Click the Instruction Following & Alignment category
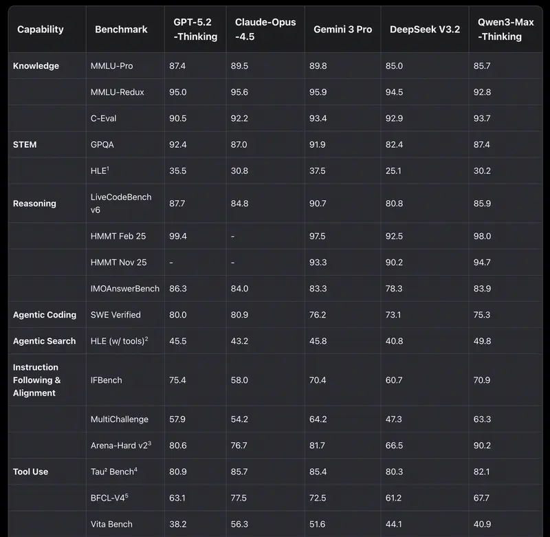550x537 pixels. click(37, 380)
